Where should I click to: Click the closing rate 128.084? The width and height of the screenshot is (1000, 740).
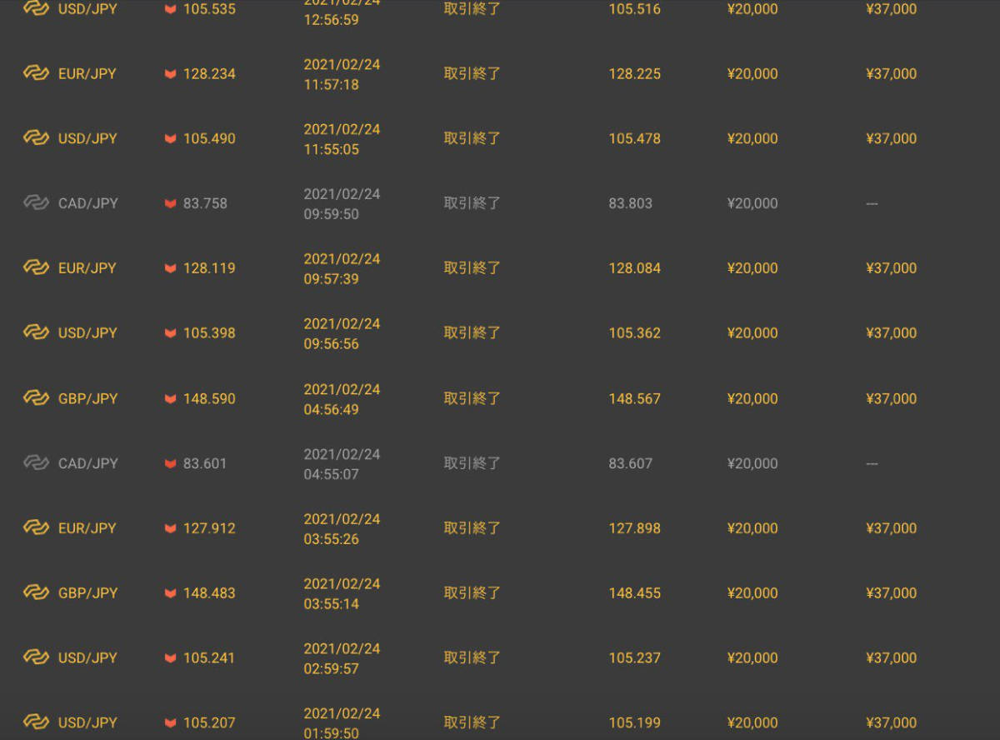(634, 268)
